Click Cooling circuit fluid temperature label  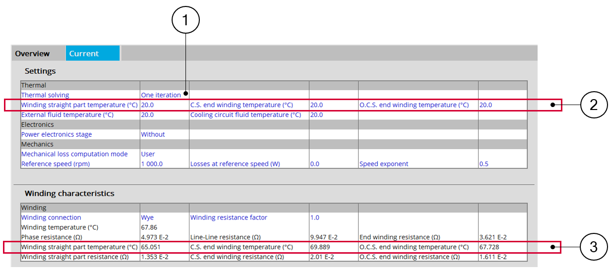click(245, 115)
